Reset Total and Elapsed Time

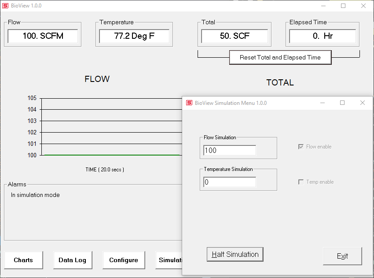point(280,57)
